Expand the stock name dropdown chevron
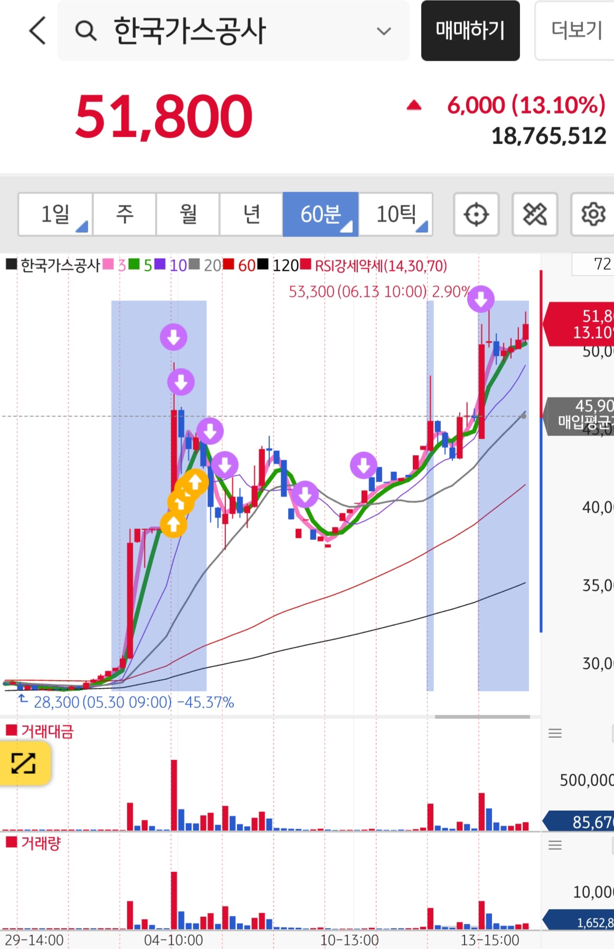This screenshot has width=614, height=949. 384,31
